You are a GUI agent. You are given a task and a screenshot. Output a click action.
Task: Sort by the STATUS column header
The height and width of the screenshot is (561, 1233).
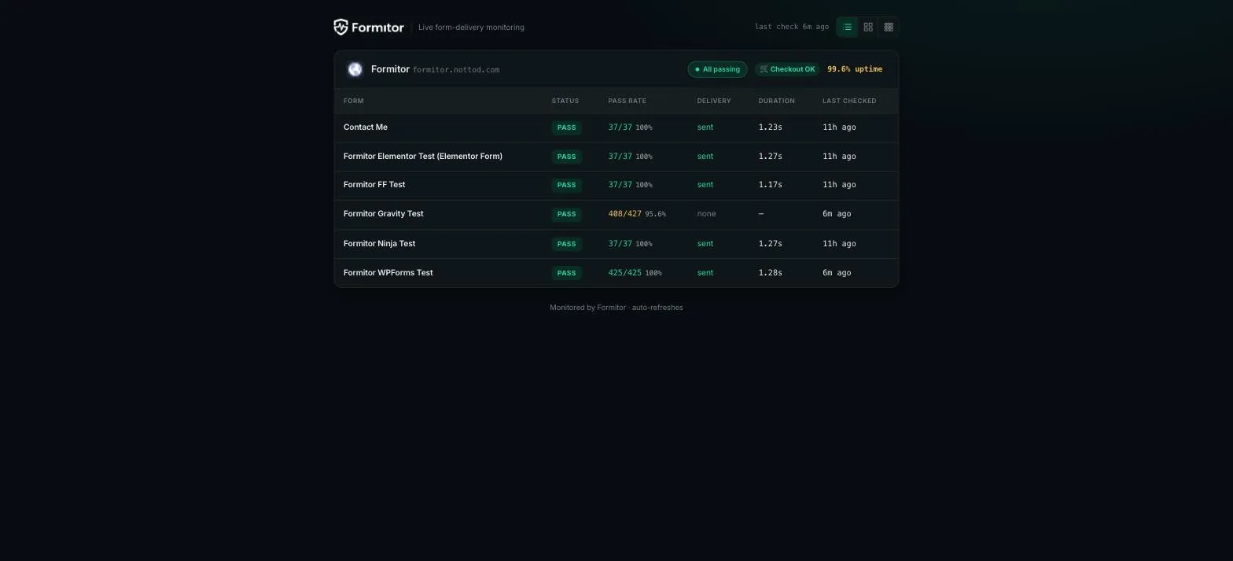click(565, 101)
